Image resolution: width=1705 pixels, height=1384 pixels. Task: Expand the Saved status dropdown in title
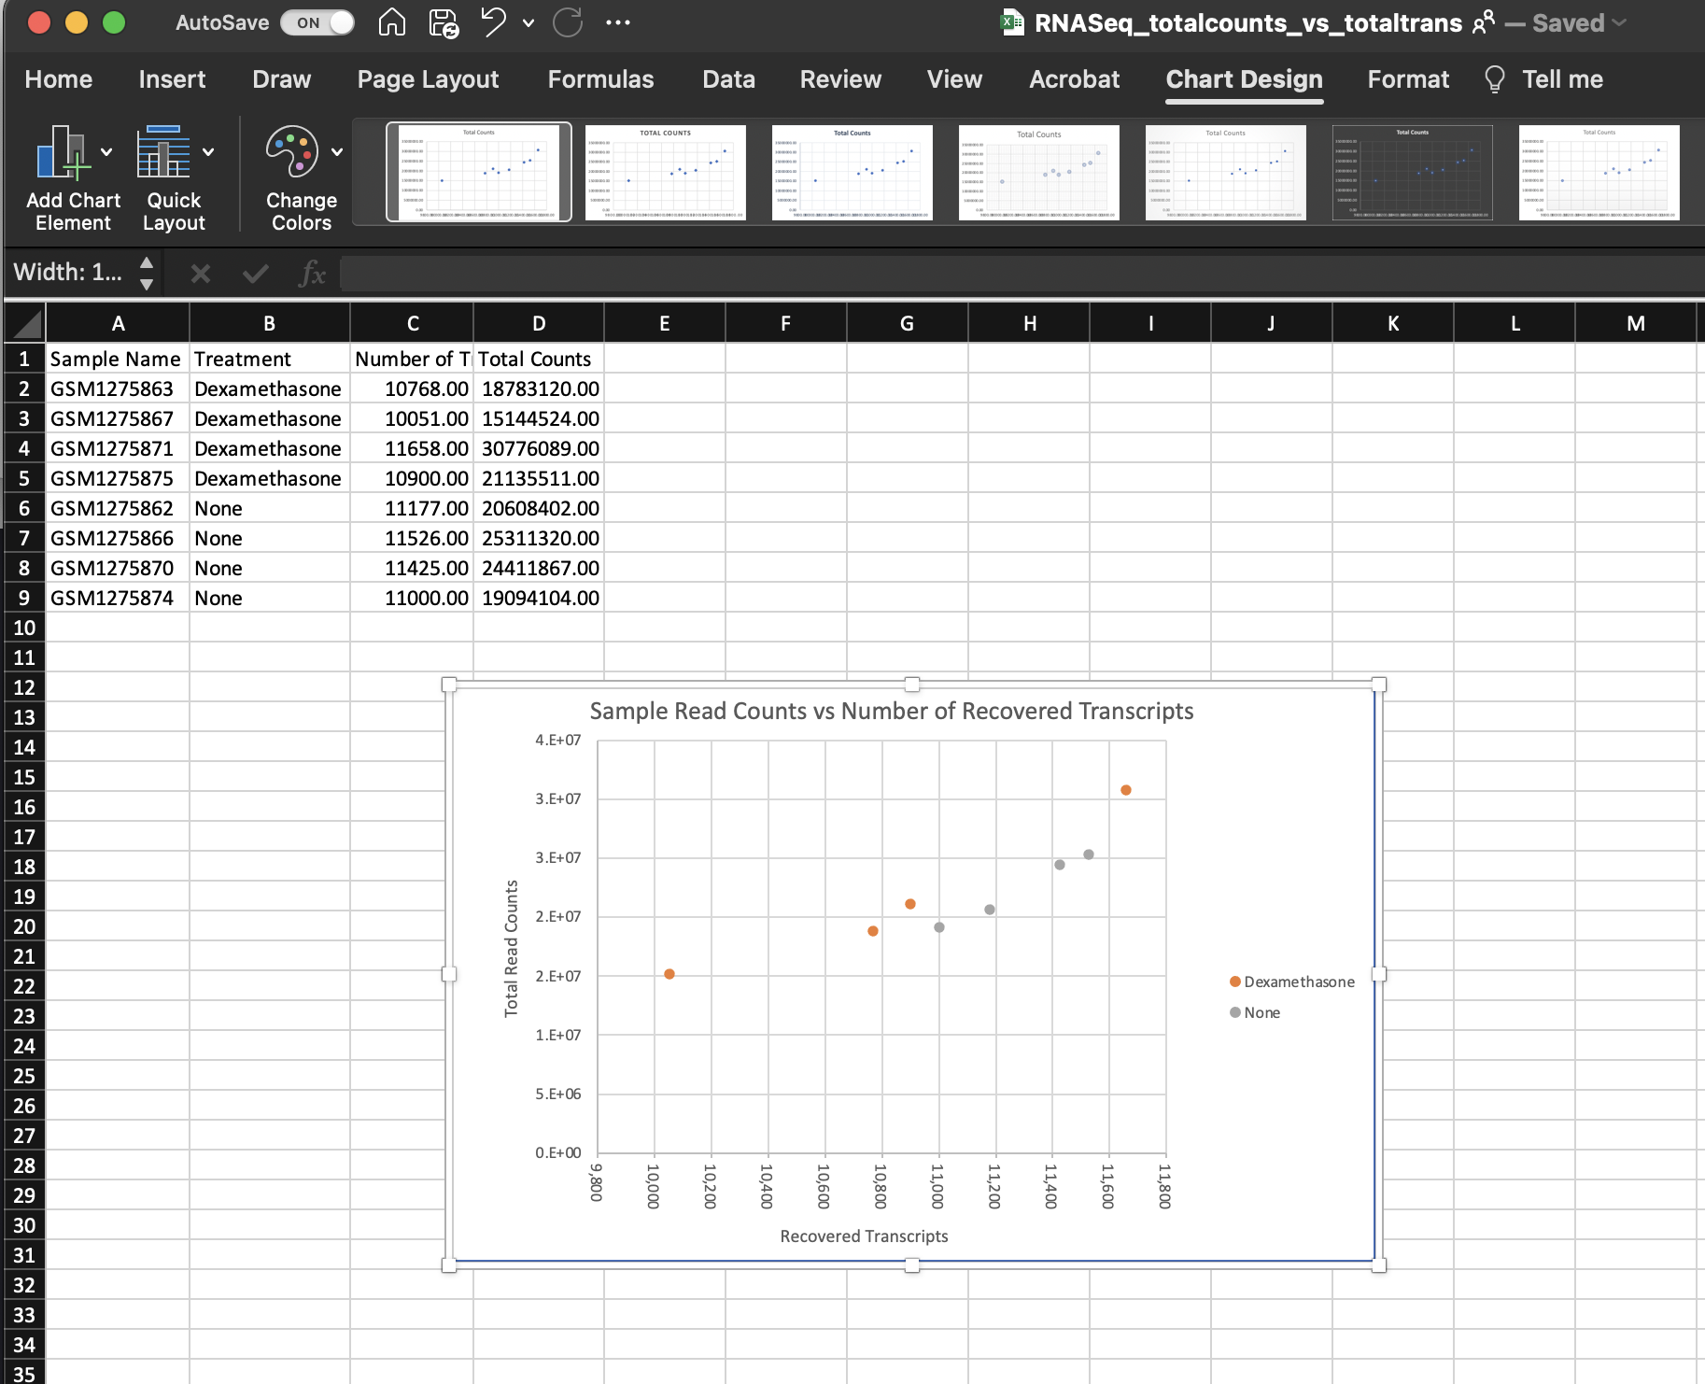point(1619,22)
